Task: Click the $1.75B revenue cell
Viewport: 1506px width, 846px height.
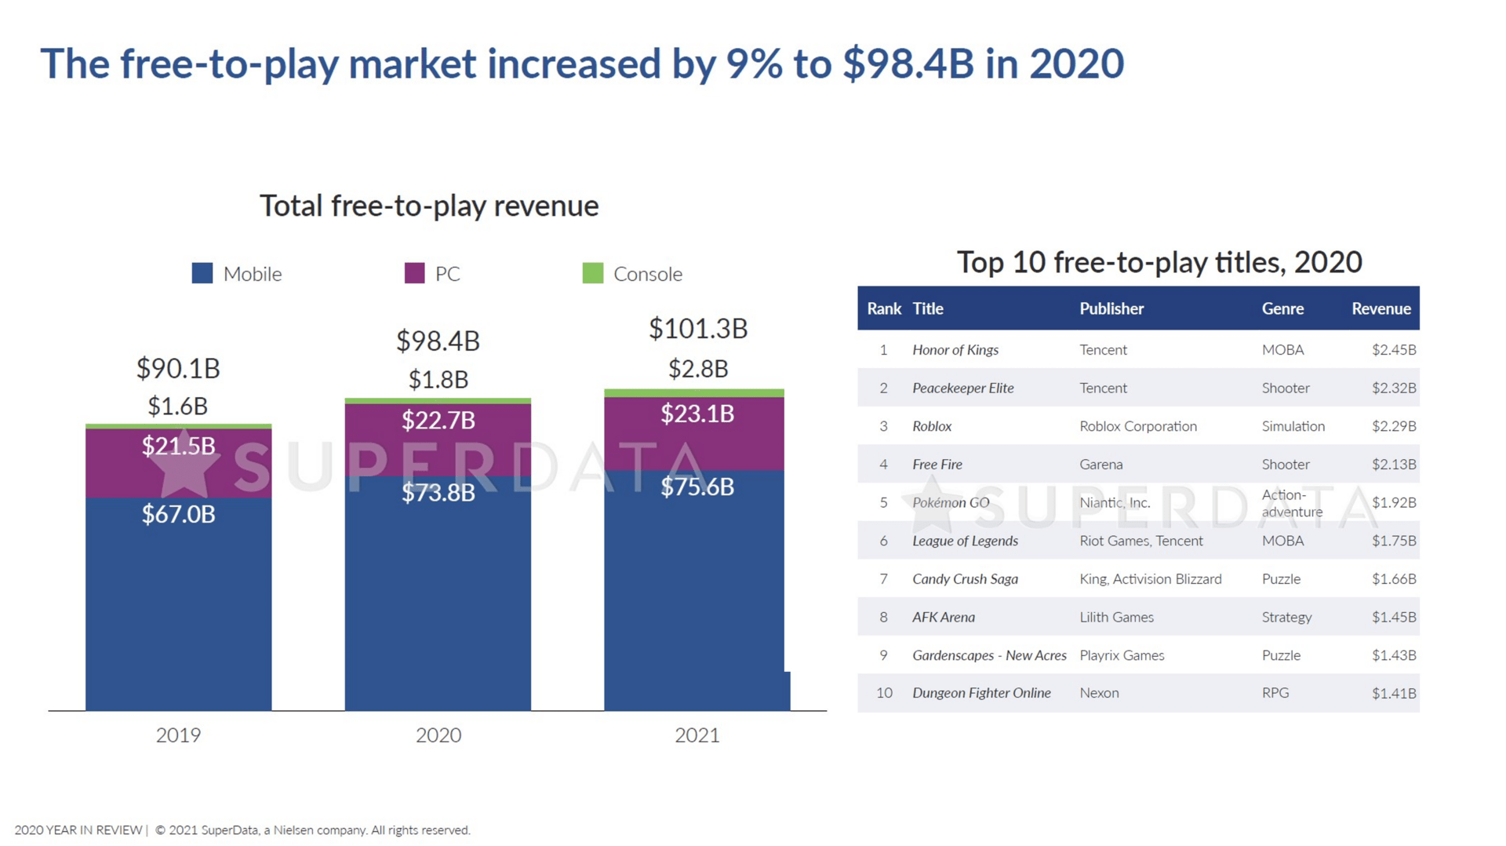Action: tap(1394, 541)
